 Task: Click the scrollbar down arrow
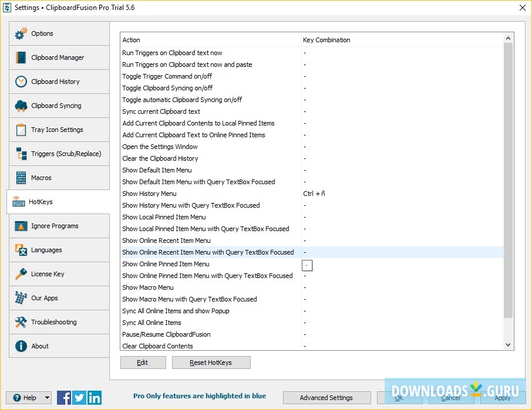pos(508,345)
